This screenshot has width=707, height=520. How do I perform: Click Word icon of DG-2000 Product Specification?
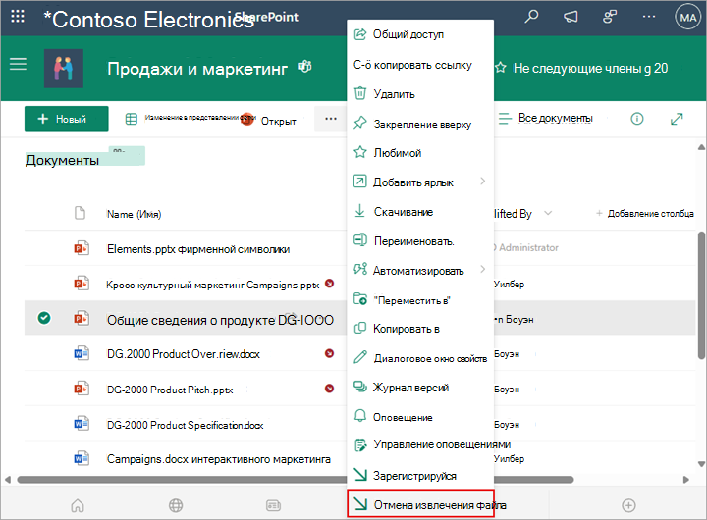[x=82, y=424]
